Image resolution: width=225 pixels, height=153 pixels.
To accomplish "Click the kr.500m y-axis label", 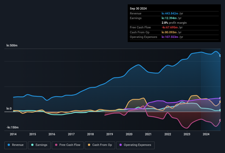I will pyautogui.click(x=12, y=45).
